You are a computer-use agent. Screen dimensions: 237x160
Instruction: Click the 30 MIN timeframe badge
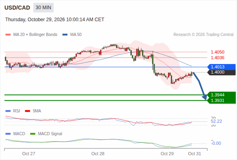click(43, 8)
